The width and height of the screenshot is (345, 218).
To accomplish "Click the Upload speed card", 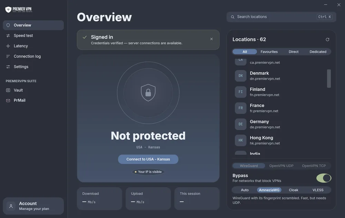I will [x=148, y=198].
